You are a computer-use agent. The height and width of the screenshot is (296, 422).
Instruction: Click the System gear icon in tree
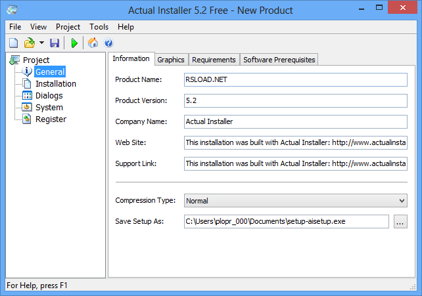27,107
